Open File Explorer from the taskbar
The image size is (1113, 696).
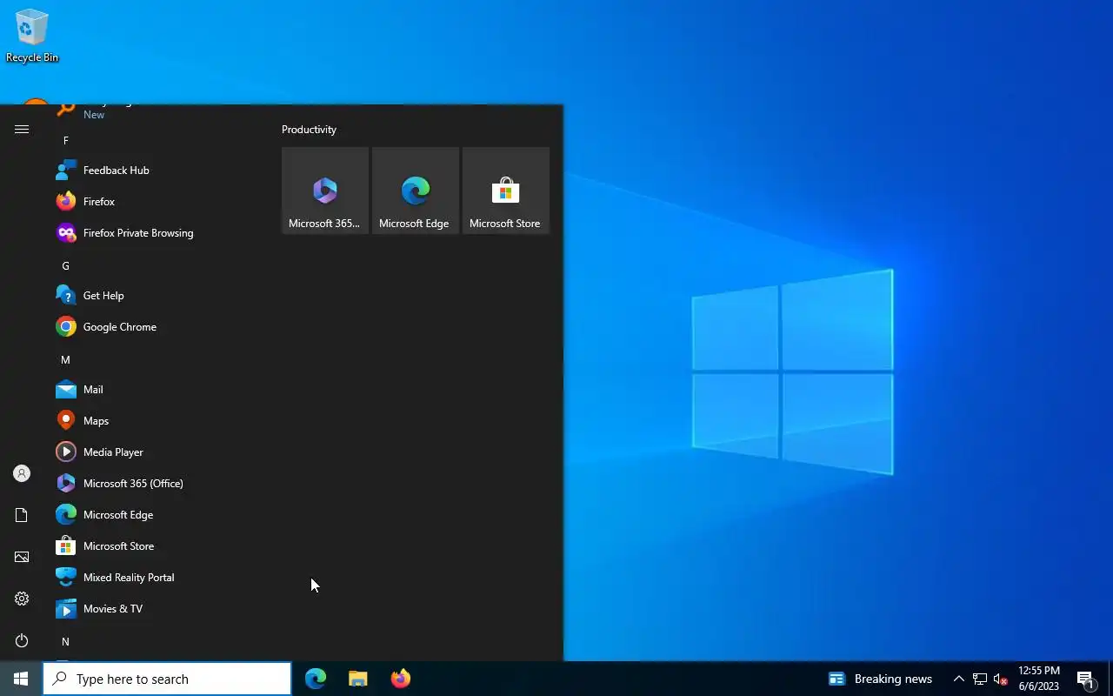point(357,679)
